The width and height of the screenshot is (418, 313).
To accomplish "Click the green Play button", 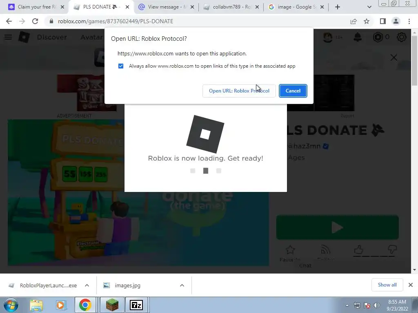I will coord(337,227).
